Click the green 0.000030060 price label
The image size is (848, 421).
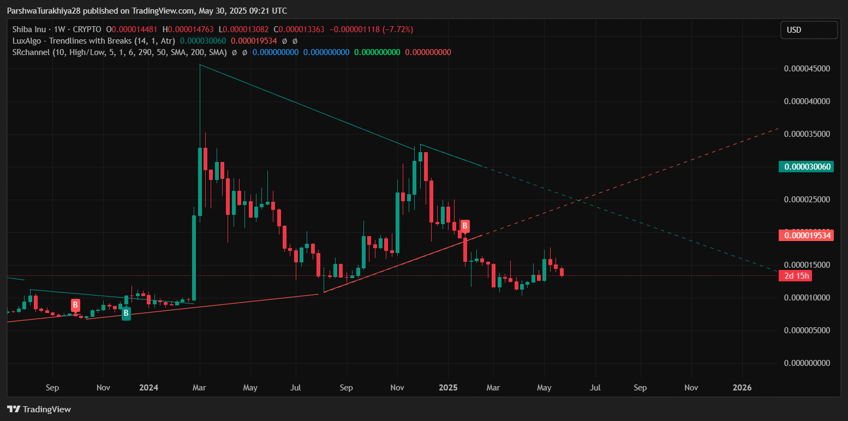(807, 167)
